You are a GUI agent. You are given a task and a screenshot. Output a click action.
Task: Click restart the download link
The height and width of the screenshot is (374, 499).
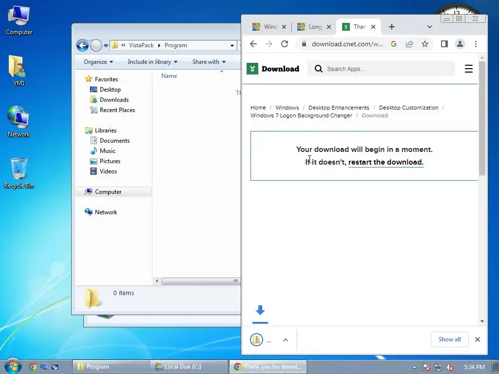(x=386, y=162)
